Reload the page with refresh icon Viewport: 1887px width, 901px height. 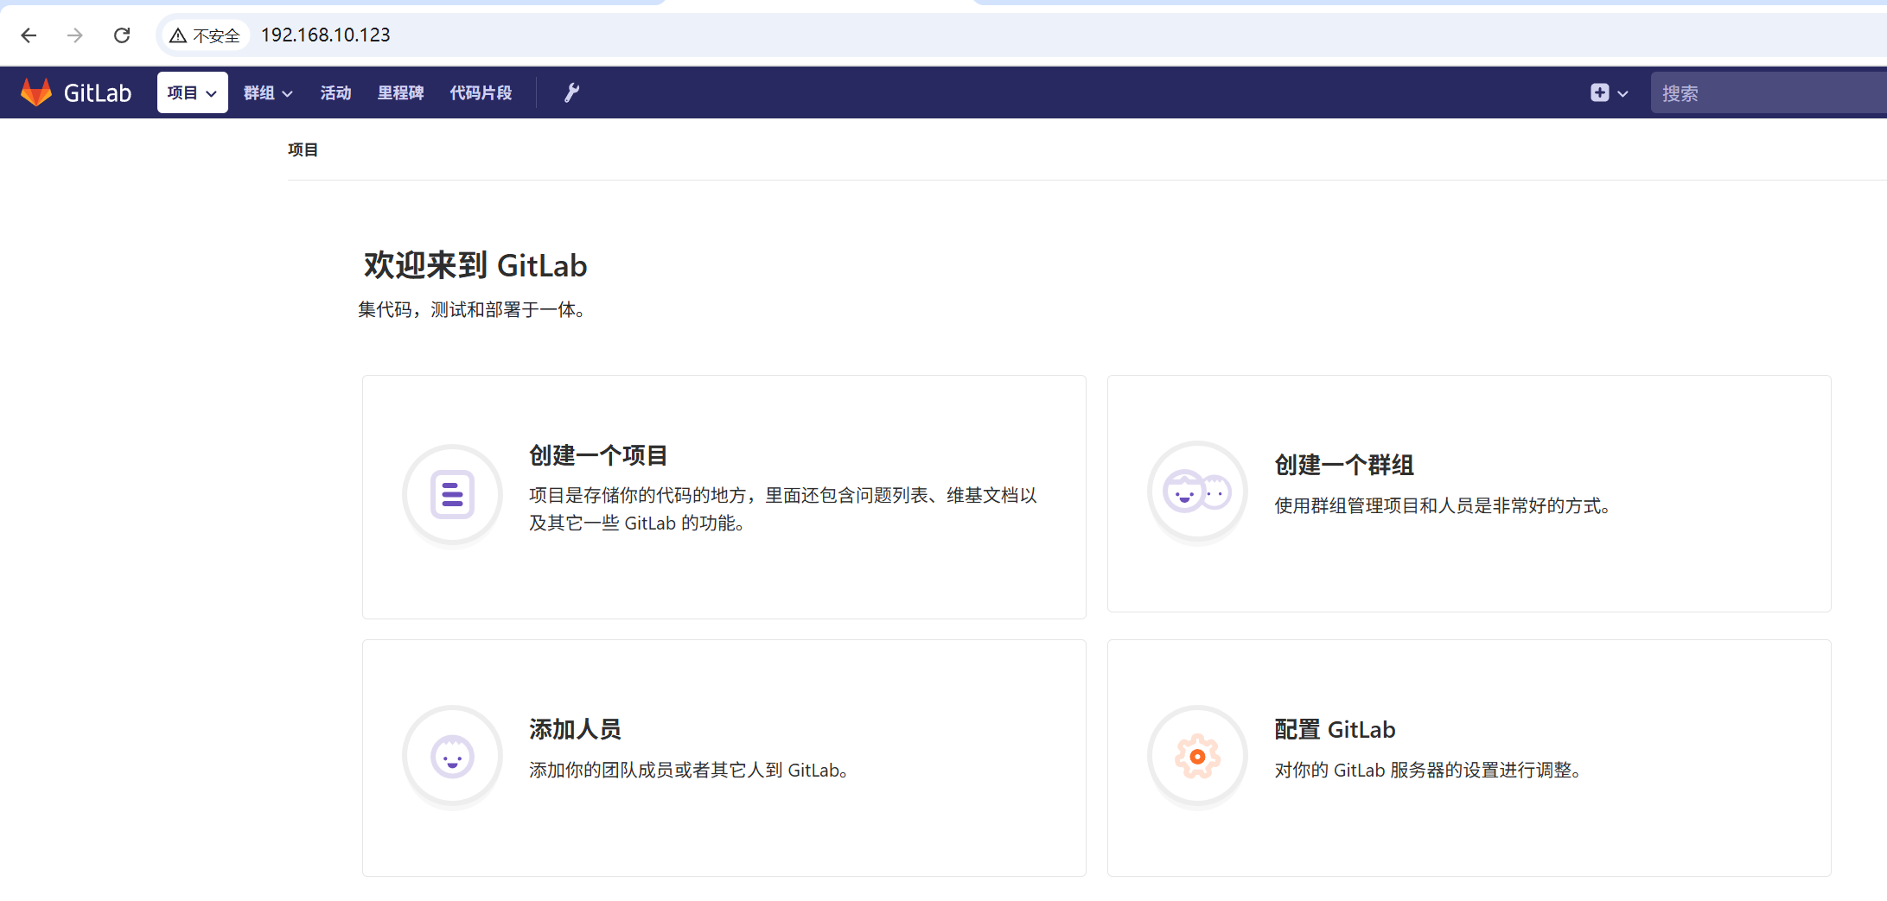click(122, 35)
